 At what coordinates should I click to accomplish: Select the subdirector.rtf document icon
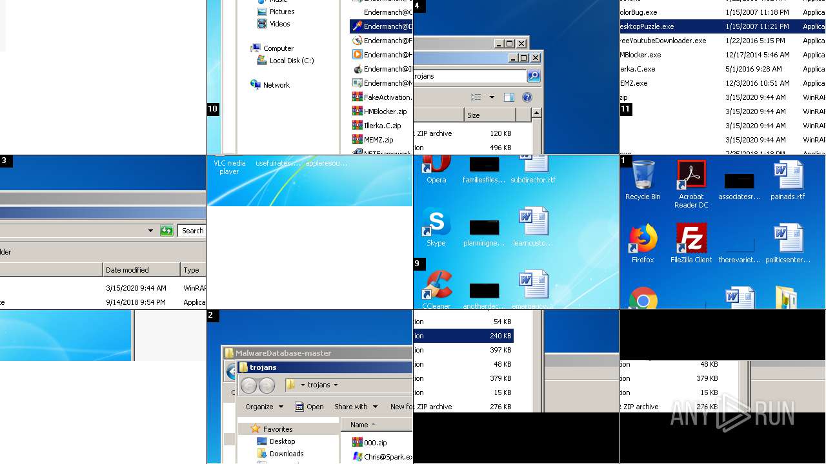(533, 170)
